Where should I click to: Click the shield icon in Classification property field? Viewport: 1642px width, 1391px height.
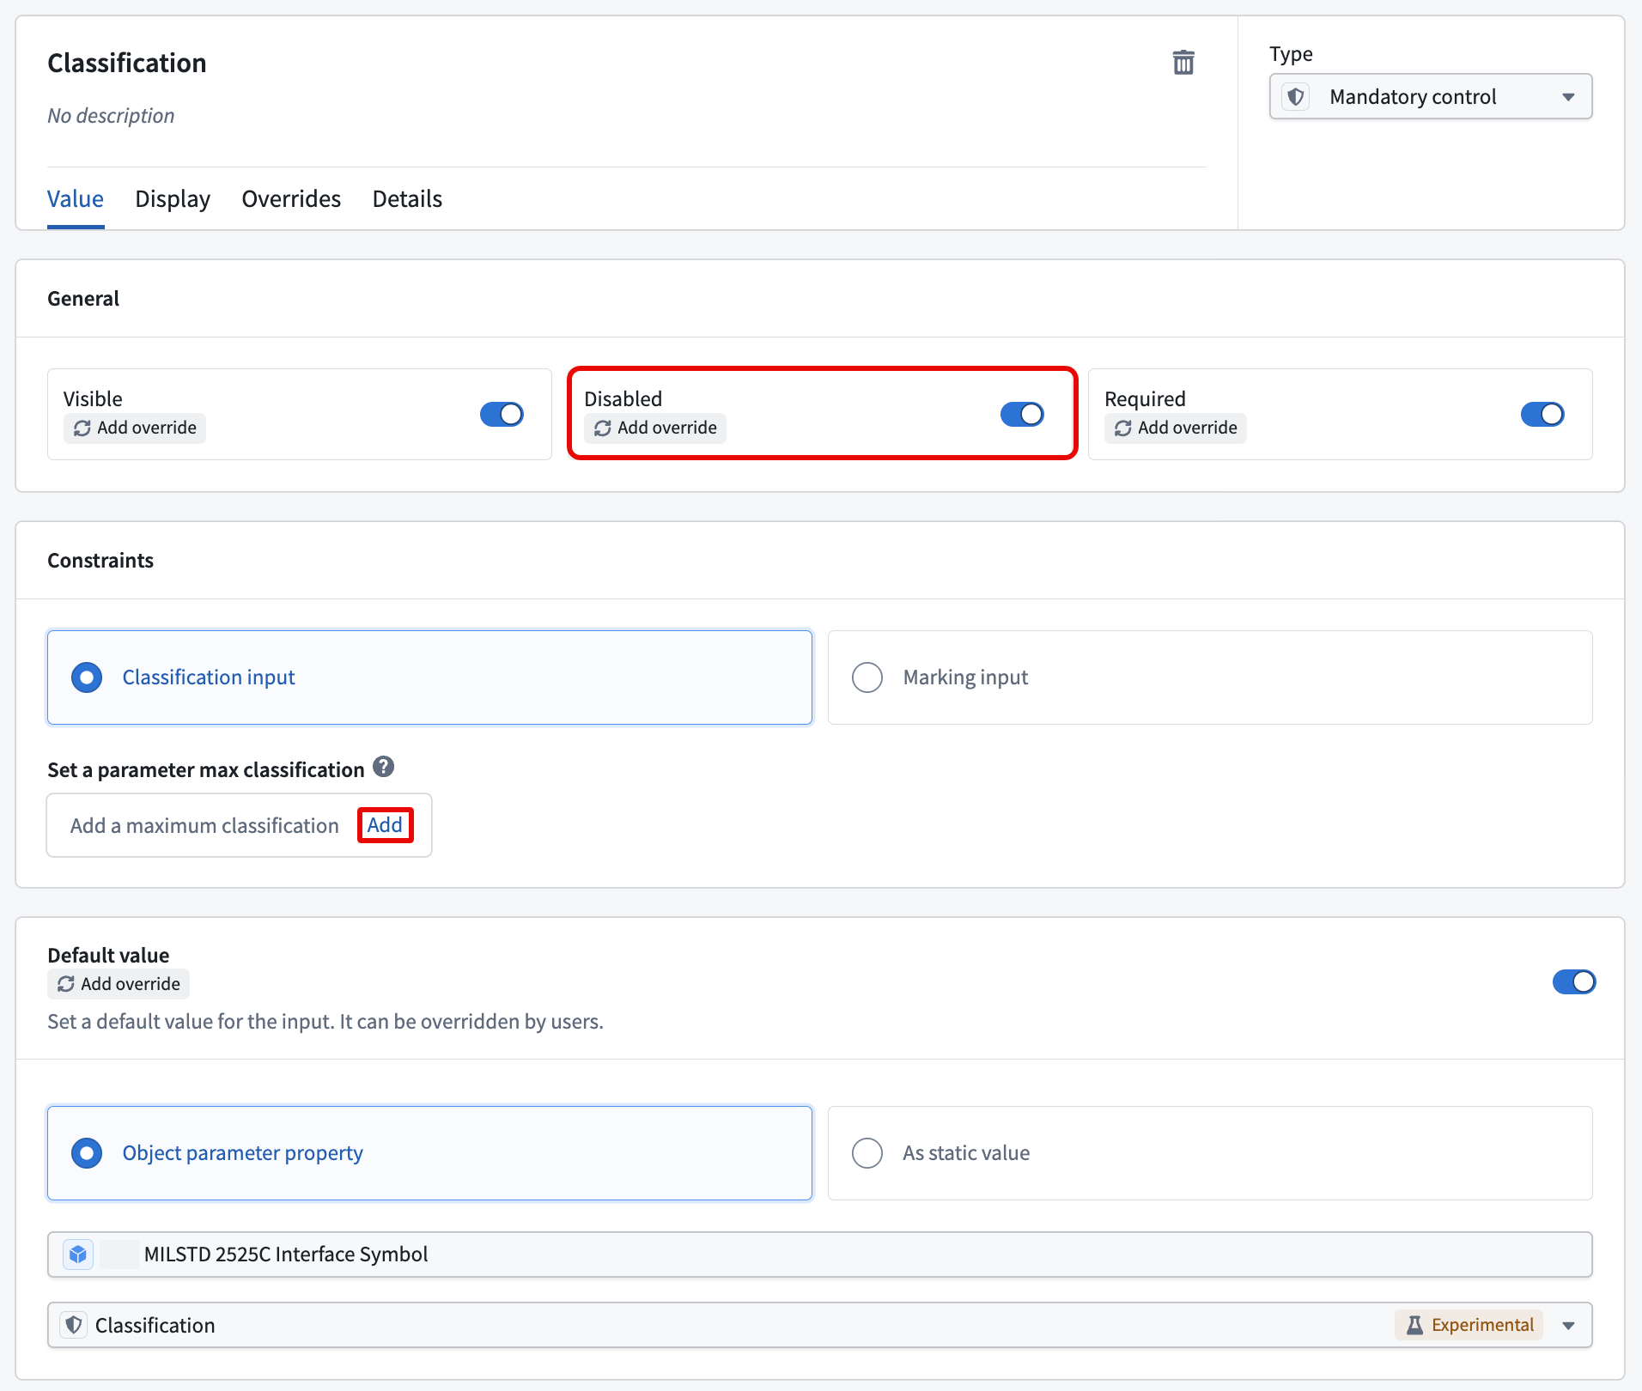tap(74, 1325)
